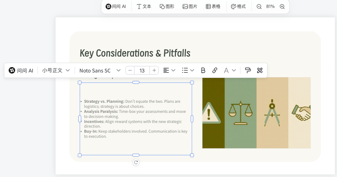Click the zoom in magnifier icon
Viewport: 337px width, 177px height.
[x=282, y=6]
